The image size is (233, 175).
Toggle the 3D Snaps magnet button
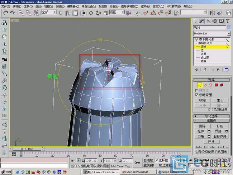tap(146, 13)
